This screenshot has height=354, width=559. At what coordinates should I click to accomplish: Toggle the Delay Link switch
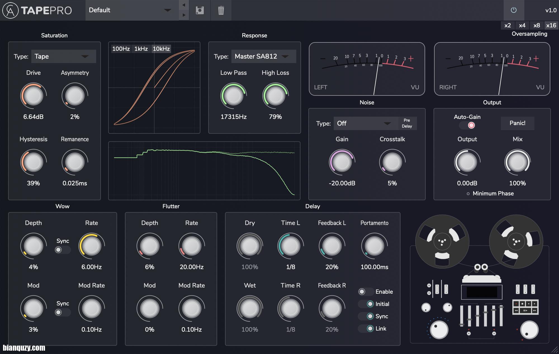point(366,329)
